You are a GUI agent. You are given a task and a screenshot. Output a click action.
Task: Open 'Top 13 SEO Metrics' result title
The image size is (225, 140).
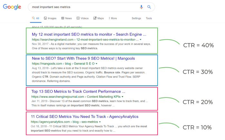78,92
